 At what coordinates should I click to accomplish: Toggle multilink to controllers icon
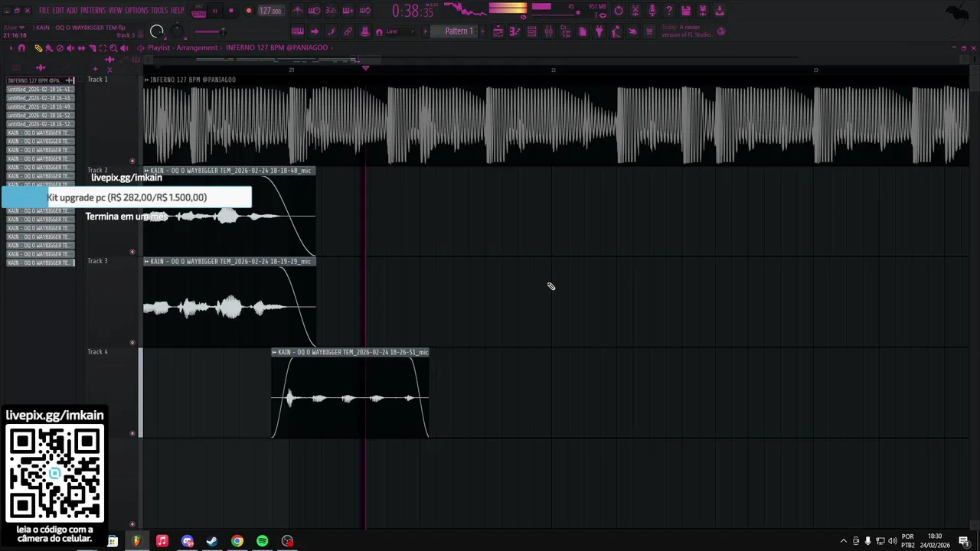pos(364,31)
